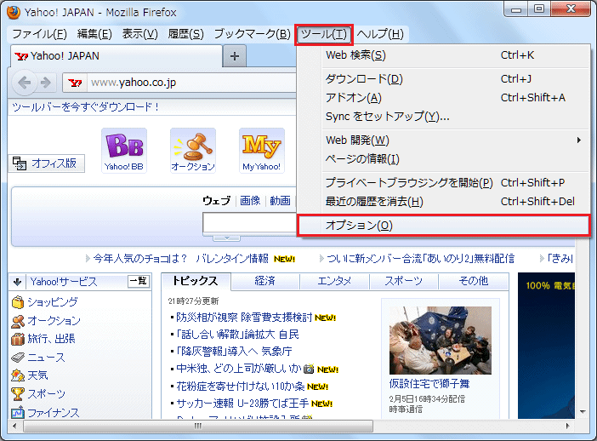
Task: Select the ウェブ search tab
Action: tap(217, 201)
